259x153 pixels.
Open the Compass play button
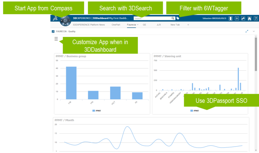click(65, 21)
